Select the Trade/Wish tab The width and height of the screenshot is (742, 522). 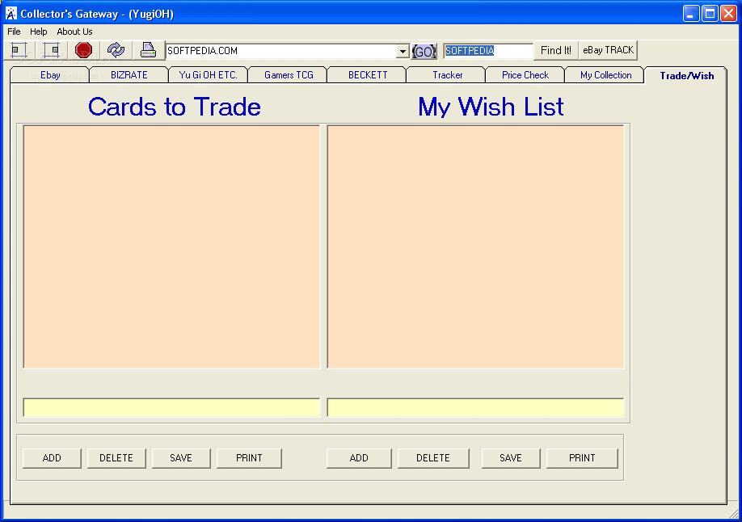click(x=687, y=76)
